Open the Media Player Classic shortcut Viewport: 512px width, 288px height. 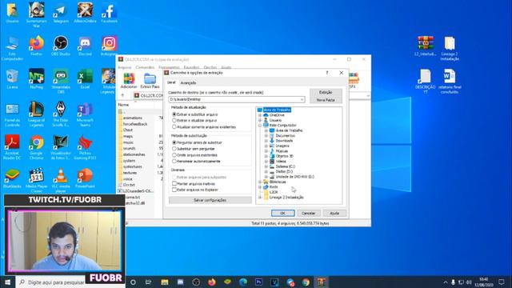pyautogui.click(x=36, y=180)
